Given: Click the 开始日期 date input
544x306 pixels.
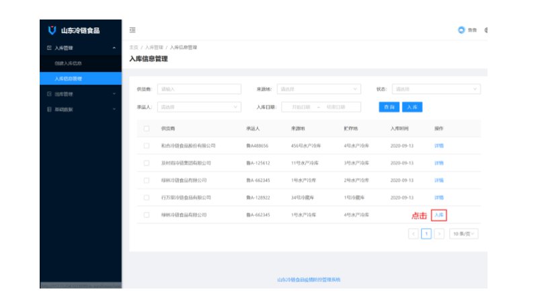Looking at the screenshot, I should [301, 107].
